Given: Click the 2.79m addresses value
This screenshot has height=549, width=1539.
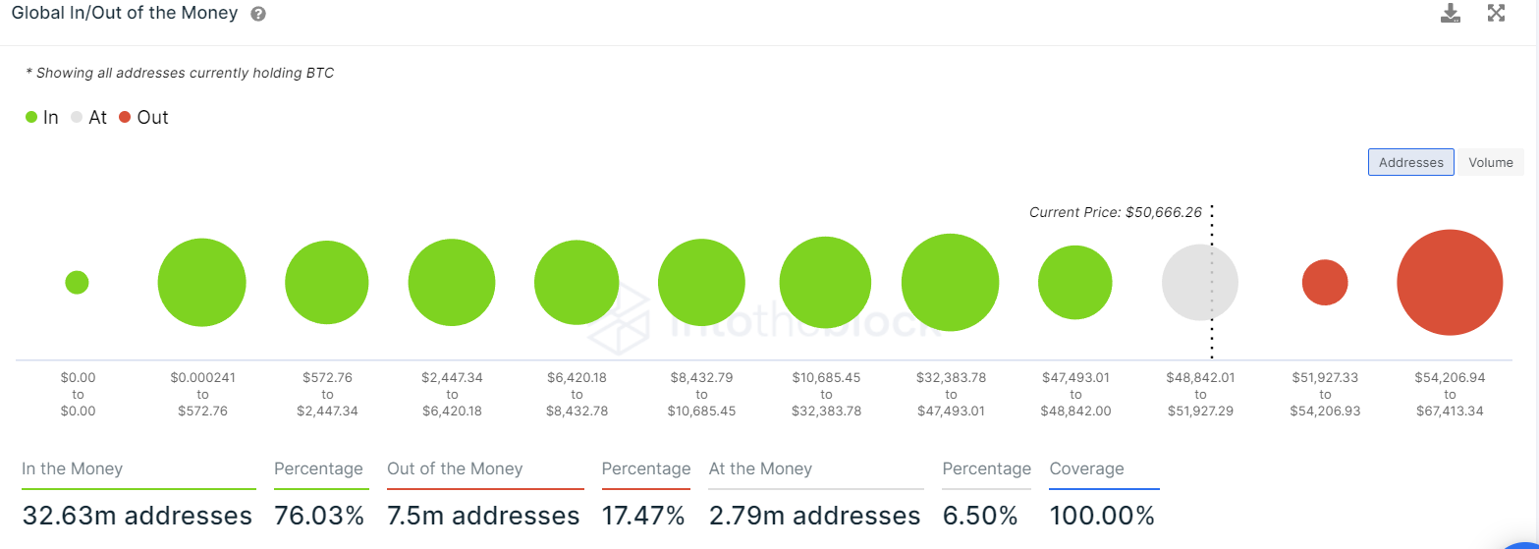Looking at the screenshot, I should pos(815,516).
